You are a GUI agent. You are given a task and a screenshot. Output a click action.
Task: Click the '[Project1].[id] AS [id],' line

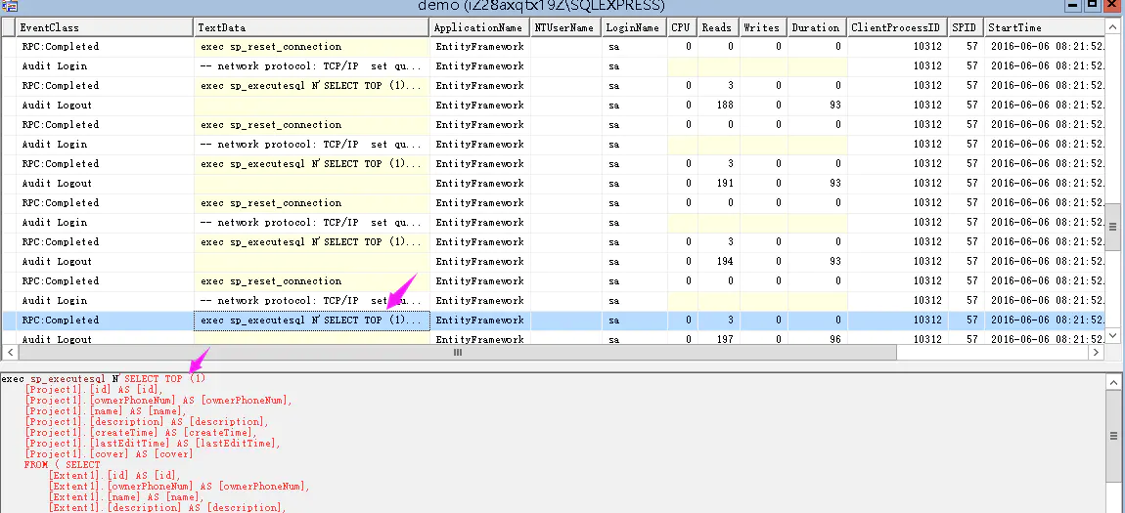tap(94, 389)
